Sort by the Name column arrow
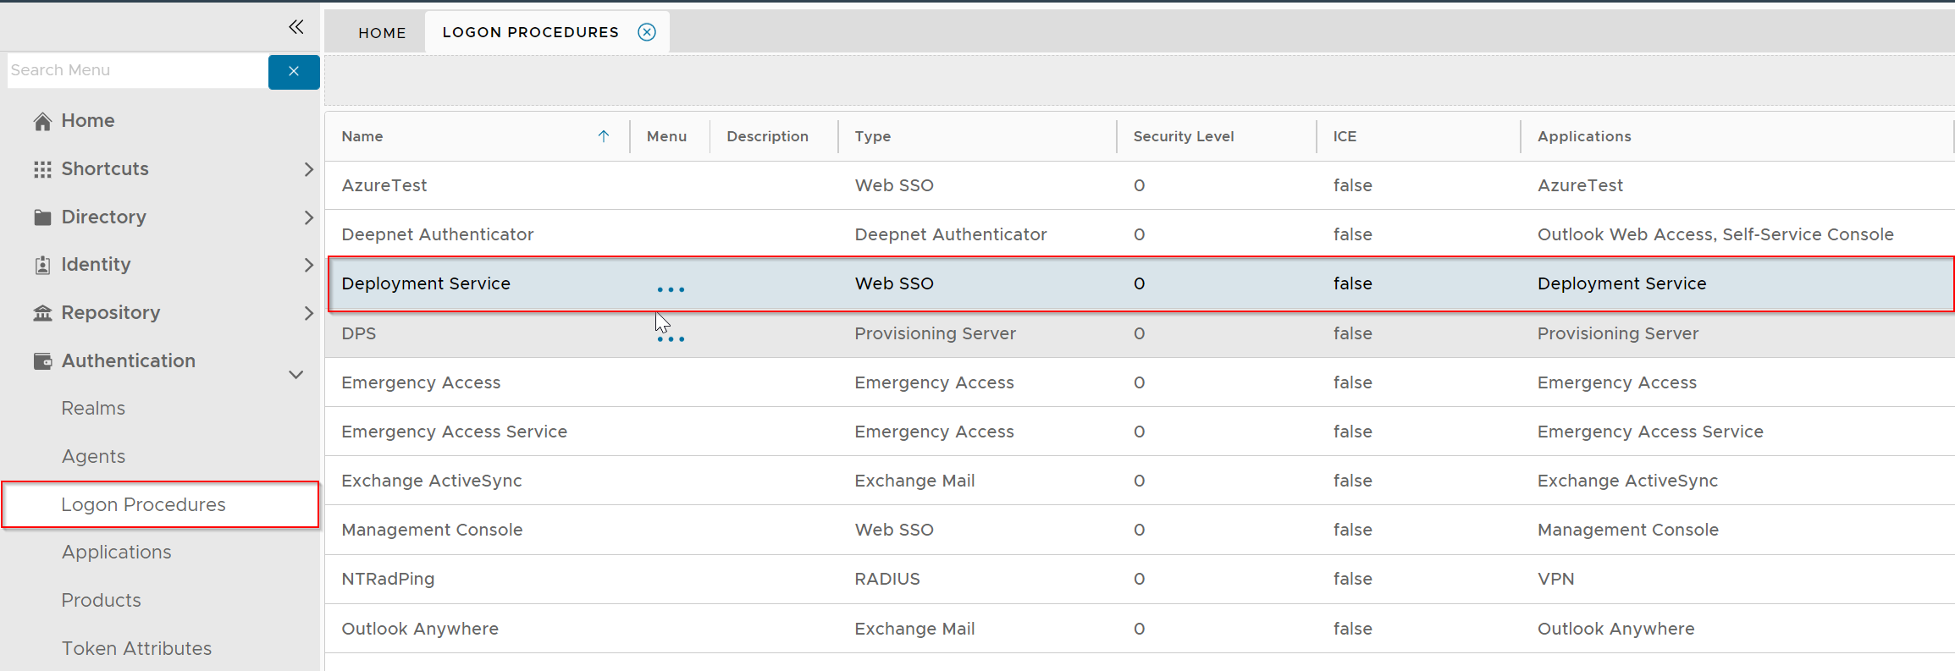This screenshot has height=671, width=1955. [x=604, y=136]
